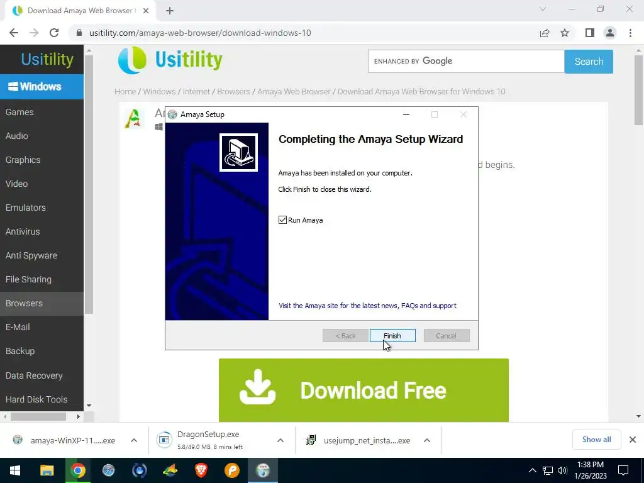Click the page vertical scrollbar thumb
This screenshot has height=483, width=644.
point(639,91)
